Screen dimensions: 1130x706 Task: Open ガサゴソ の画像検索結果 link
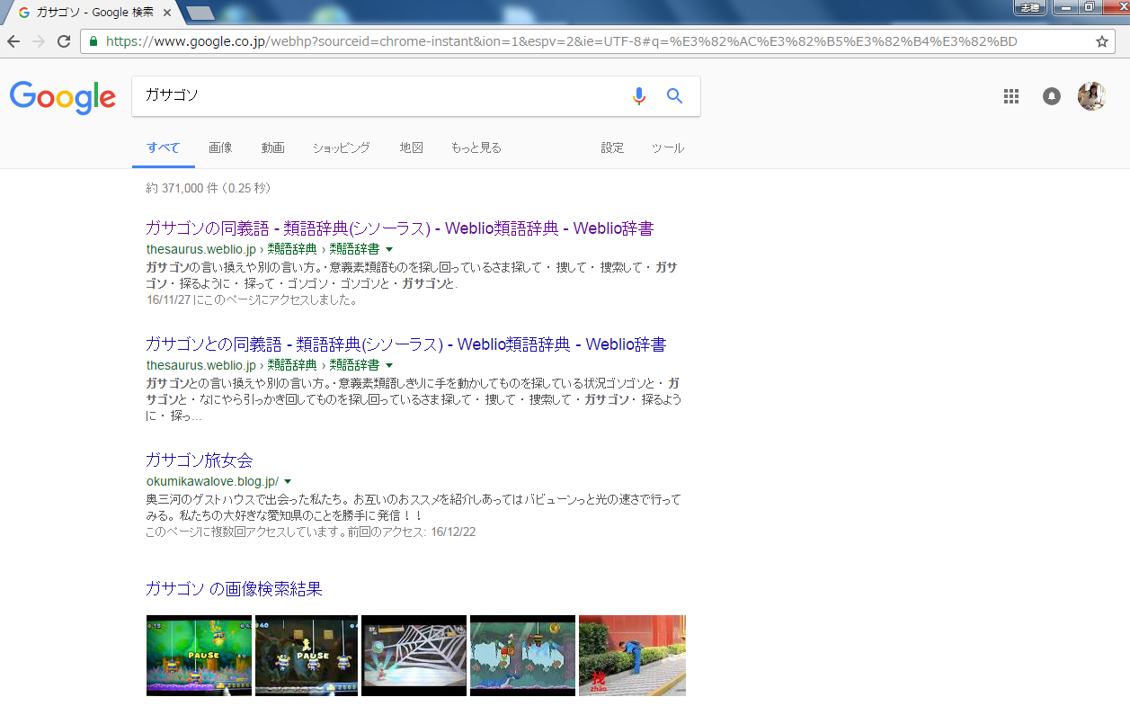[234, 589]
